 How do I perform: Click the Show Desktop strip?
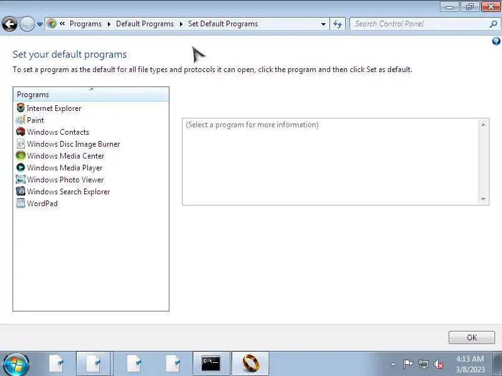[x=498, y=363]
